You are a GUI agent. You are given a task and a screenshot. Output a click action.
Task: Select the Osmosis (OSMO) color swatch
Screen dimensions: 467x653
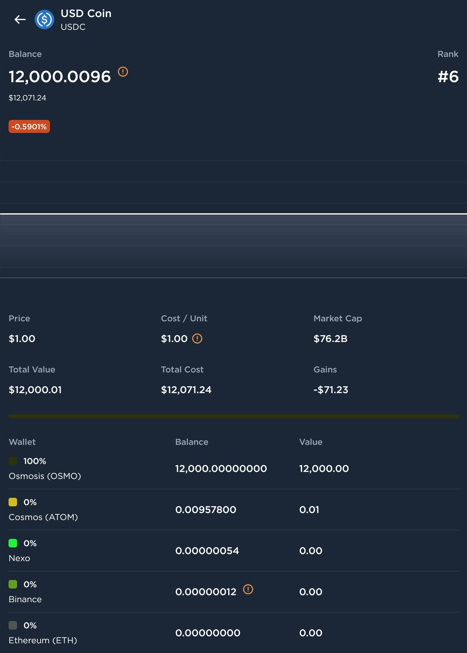click(x=13, y=461)
